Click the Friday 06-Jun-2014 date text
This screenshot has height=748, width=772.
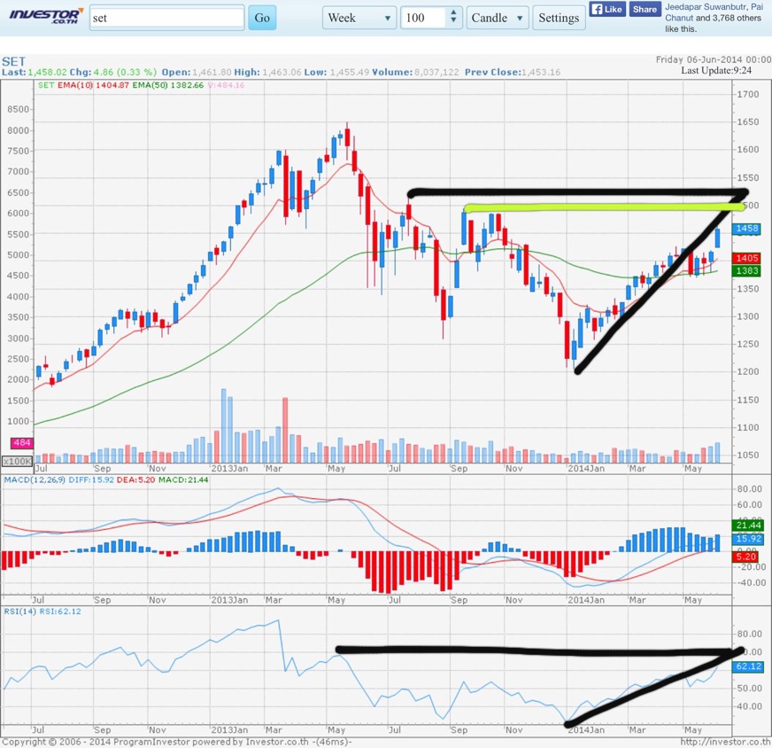click(x=714, y=59)
